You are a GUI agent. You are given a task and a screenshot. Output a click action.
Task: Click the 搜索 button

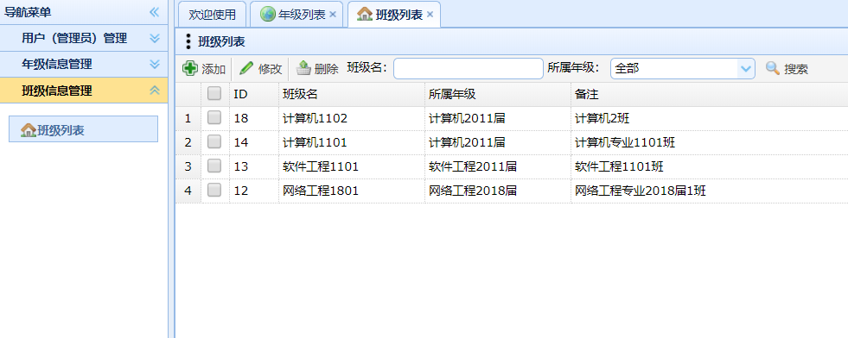click(x=787, y=68)
